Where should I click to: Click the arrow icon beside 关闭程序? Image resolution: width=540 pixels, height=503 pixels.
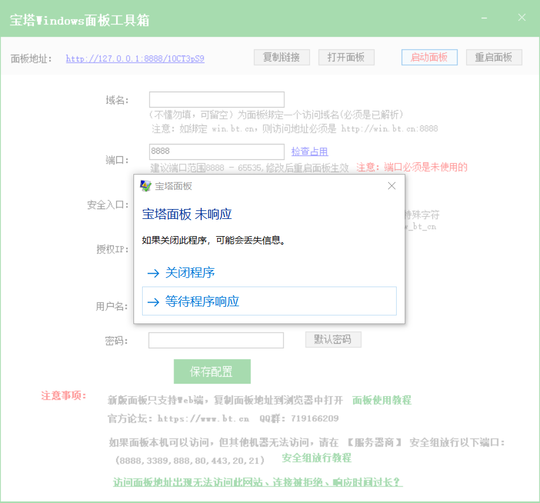coord(153,274)
